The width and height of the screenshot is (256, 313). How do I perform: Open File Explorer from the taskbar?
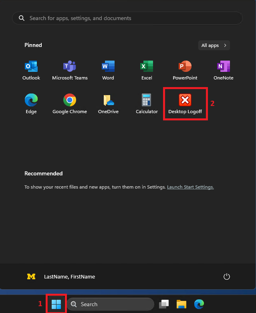[181, 304]
